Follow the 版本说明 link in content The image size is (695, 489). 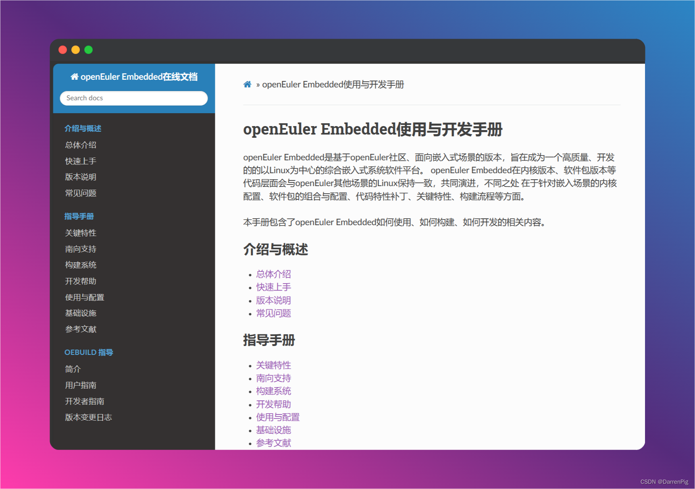coord(273,300)
